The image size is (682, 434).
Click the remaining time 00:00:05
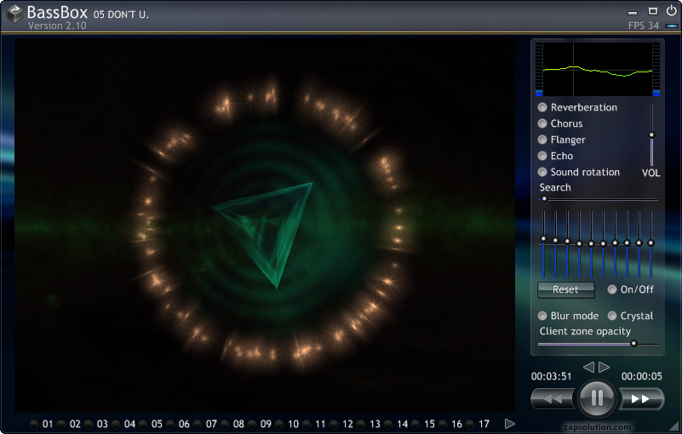(641, 376)
